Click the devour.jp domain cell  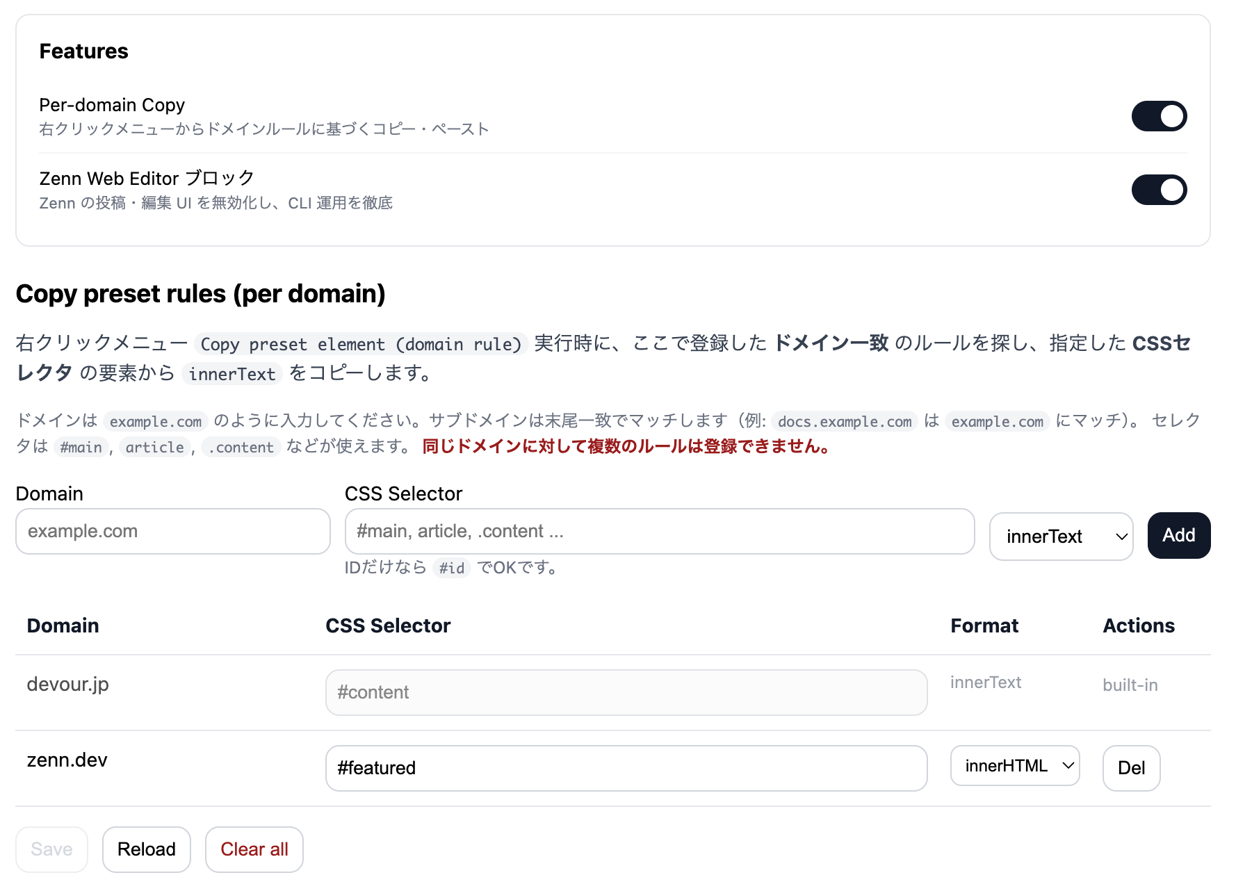click(68, 685)
